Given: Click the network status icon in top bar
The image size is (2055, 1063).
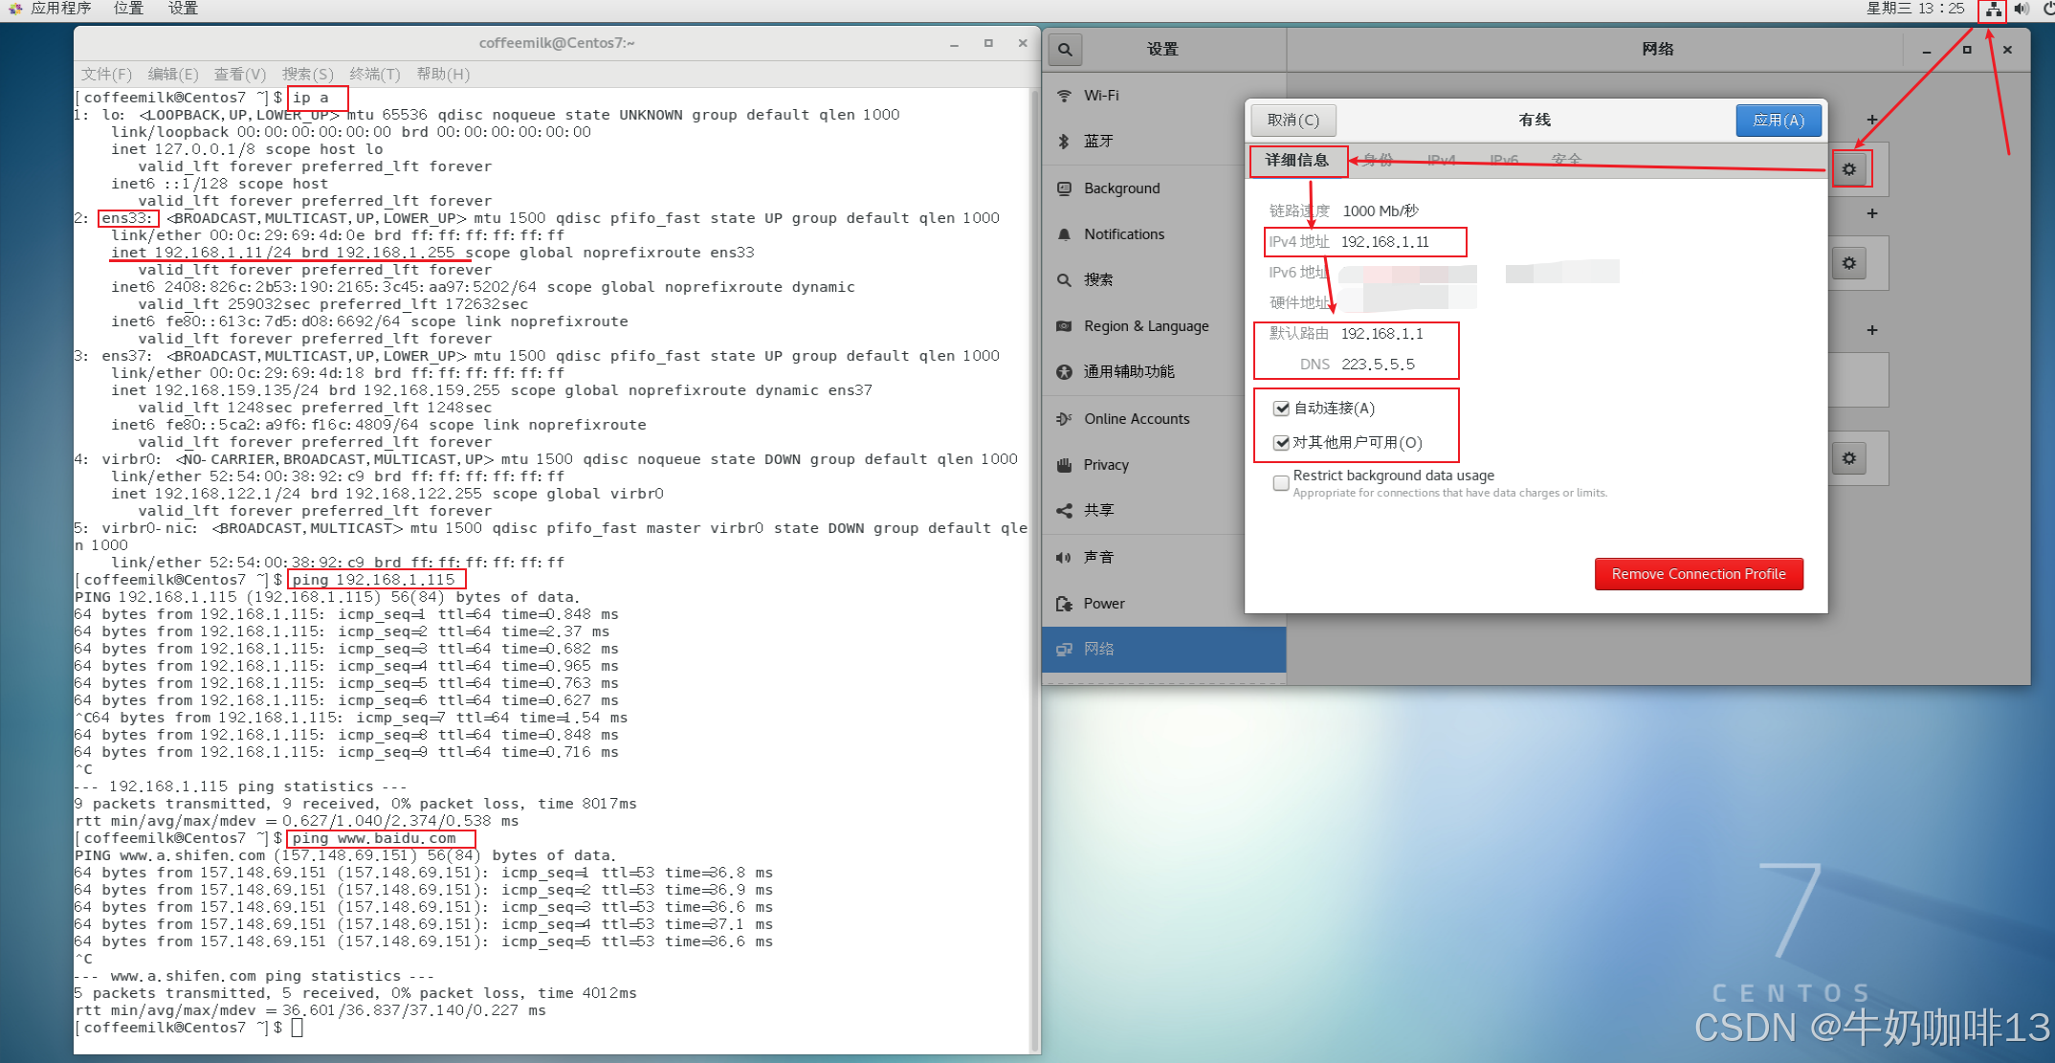Looking at the screenshot, I should [1993, 10].
